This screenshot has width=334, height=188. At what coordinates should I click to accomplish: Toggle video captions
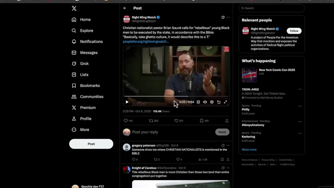198,102
